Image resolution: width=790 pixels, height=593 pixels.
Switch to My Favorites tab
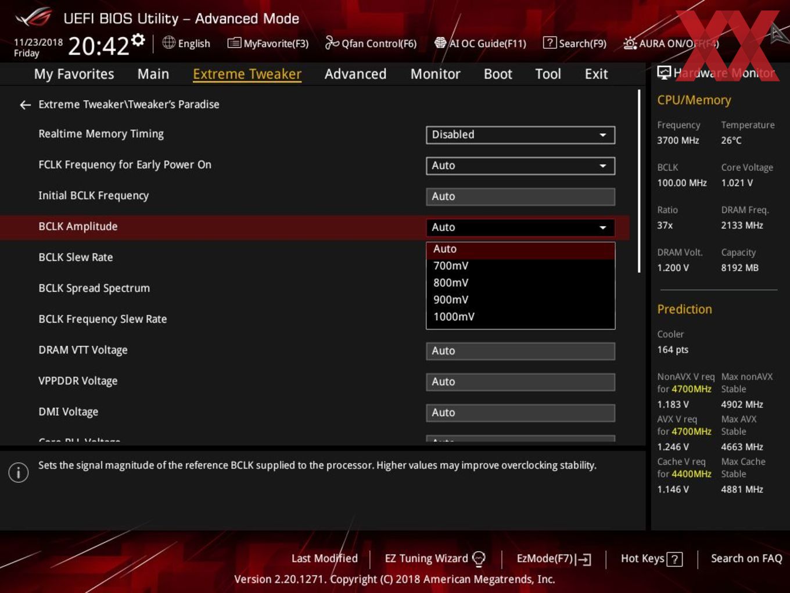click(x=74, y=74)
